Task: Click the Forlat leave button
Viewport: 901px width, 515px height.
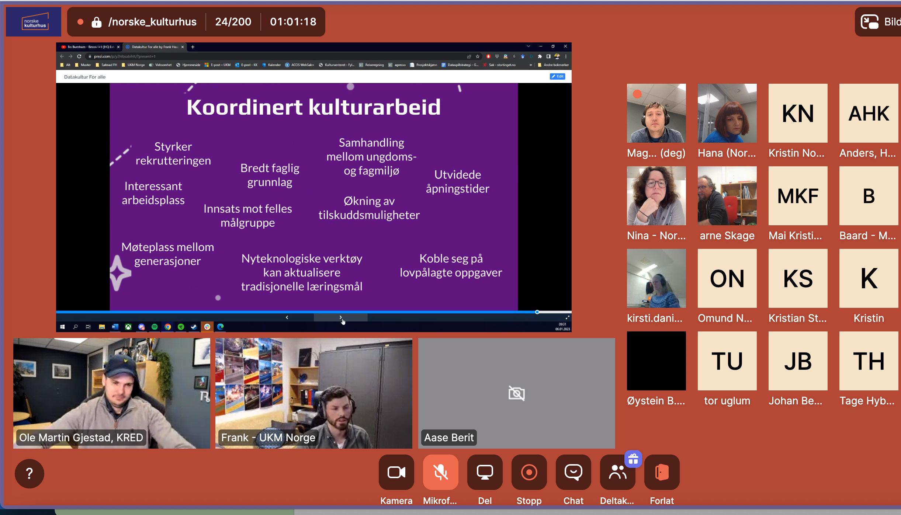Action: [662, 472]
